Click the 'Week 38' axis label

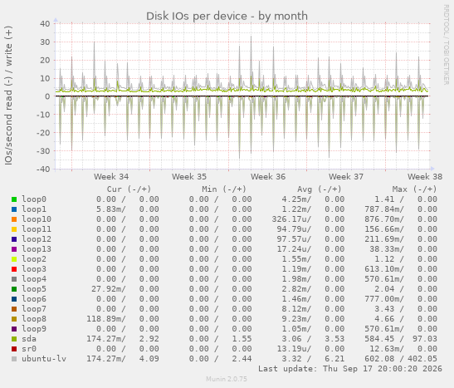pyautogui.click(x=425, y=177)
